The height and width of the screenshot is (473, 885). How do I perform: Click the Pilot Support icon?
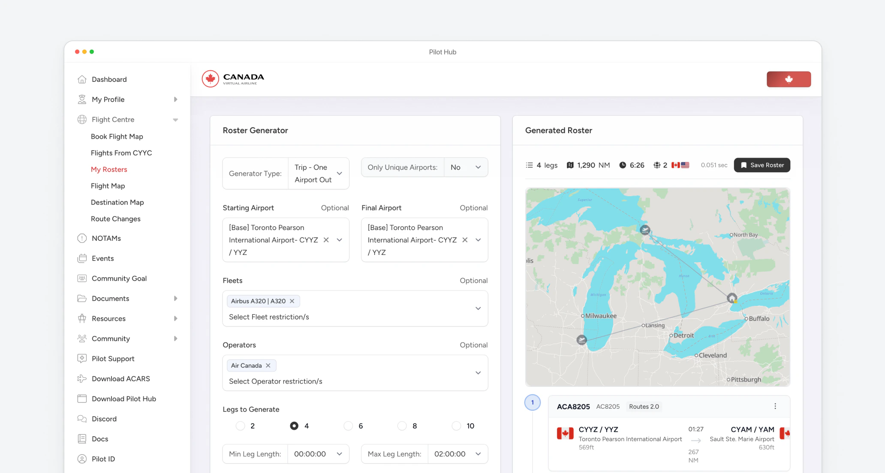[82, 359]
